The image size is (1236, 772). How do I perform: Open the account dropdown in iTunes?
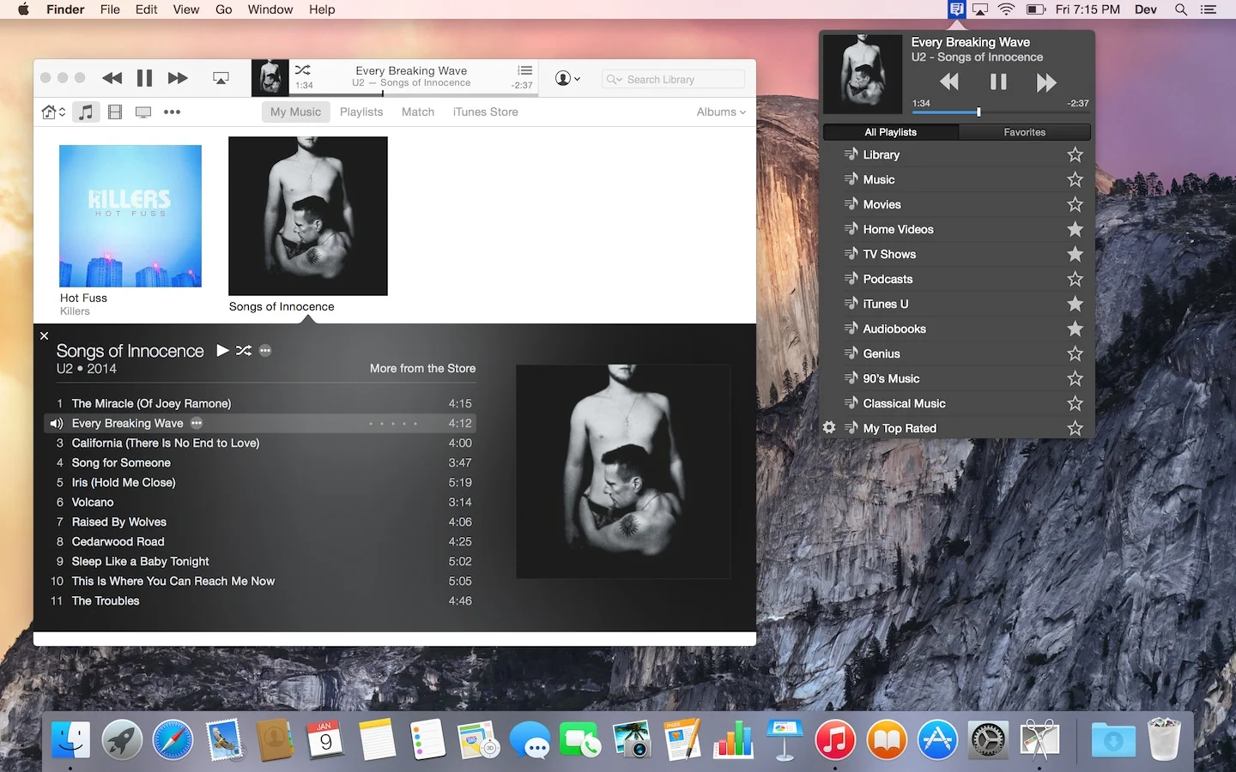coord(567,78)
